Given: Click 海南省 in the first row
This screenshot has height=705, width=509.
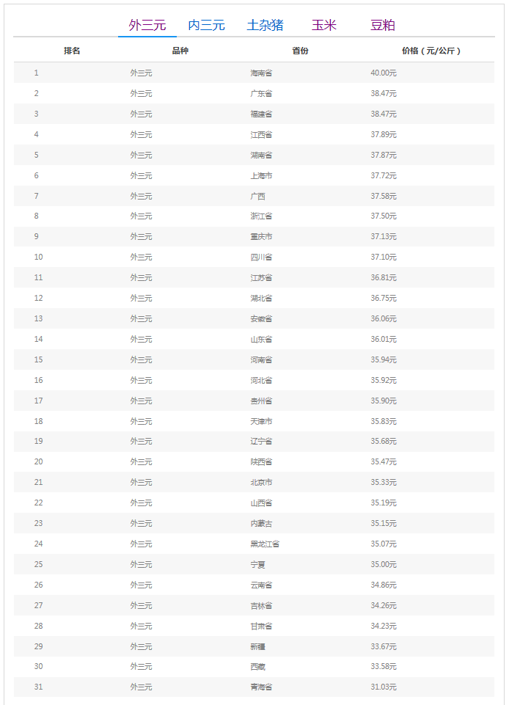Looking at the screenshot, I should (261, 73).
